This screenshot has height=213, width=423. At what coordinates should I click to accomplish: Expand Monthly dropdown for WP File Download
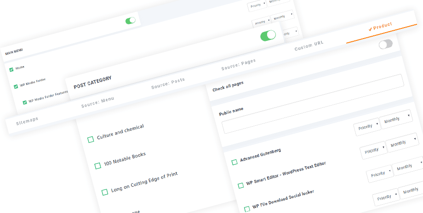click(408, 167)
